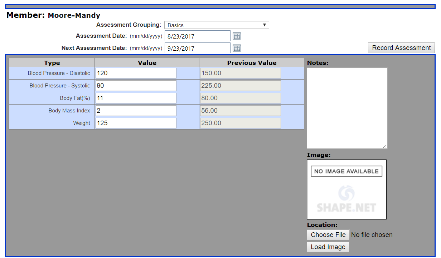Select the Blood Pressure - Systolic value field
Viewport: 441px width, 258px height.
[x=136, y=85]
